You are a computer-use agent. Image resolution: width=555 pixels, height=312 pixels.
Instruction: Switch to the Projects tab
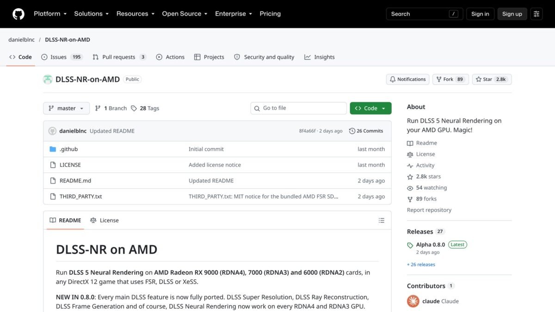coord(209,57)
